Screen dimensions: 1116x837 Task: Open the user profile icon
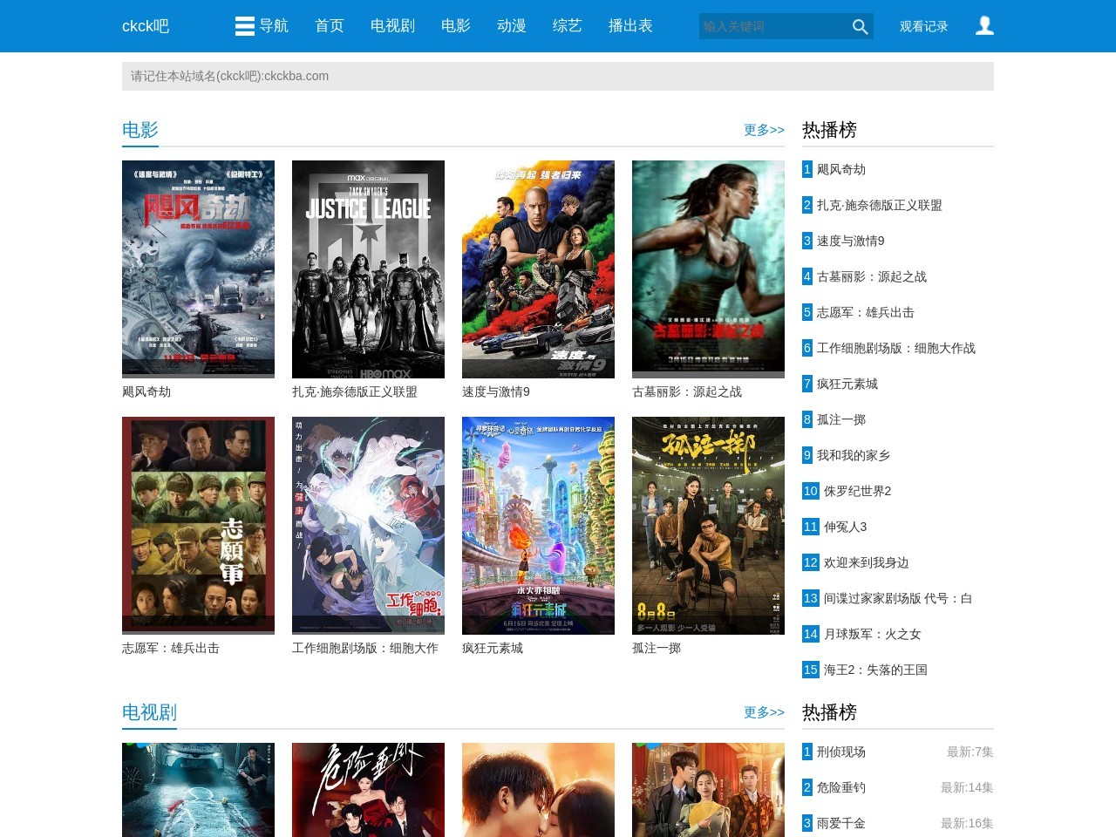984,26
